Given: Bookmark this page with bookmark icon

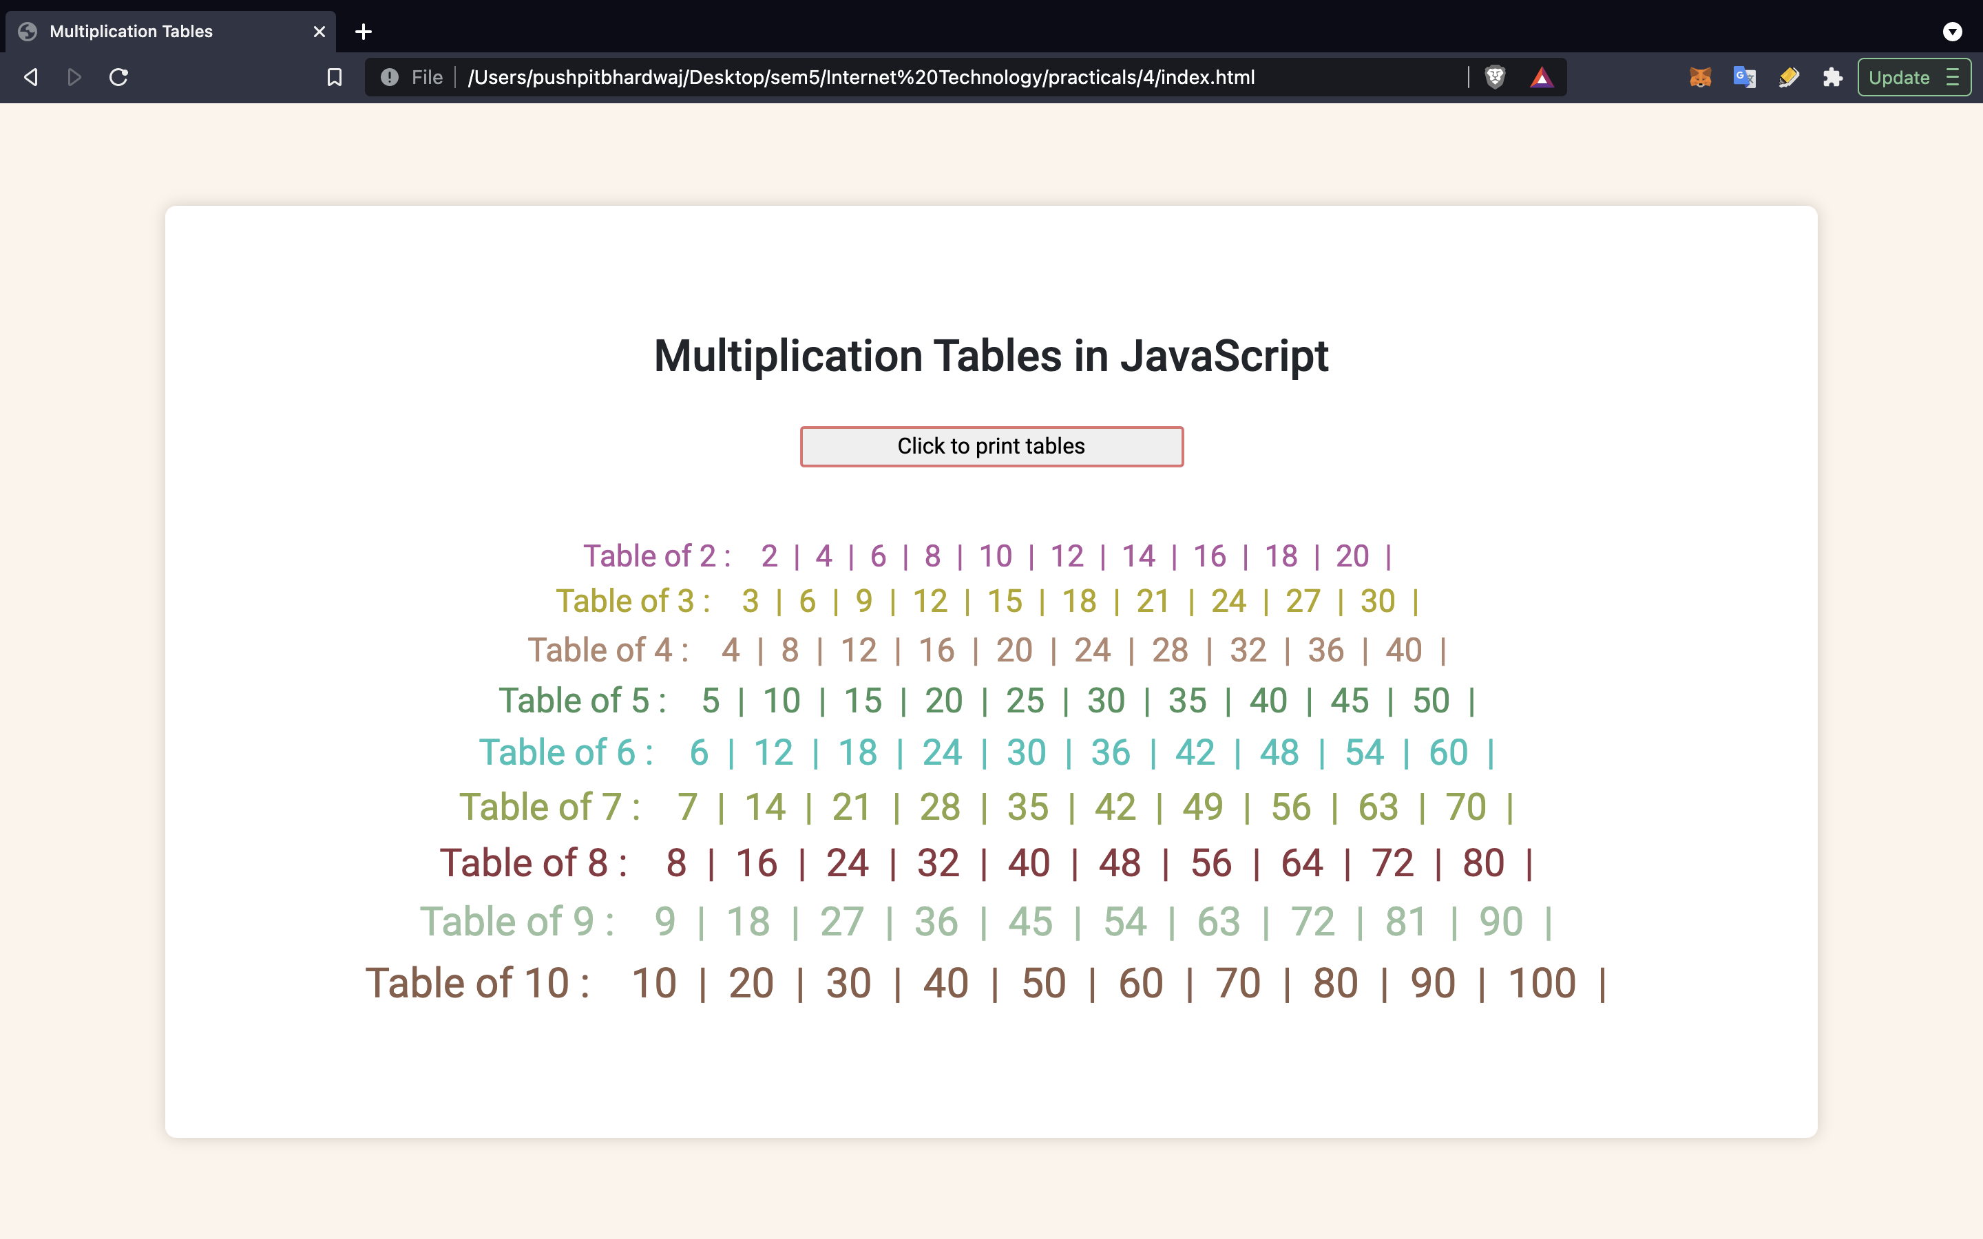Looking at the screenshot, I should click(335, 77).
